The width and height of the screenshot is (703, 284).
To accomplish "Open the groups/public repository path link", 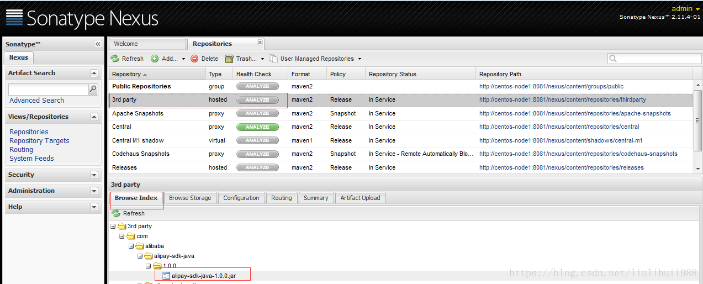I will click(551, 86).
